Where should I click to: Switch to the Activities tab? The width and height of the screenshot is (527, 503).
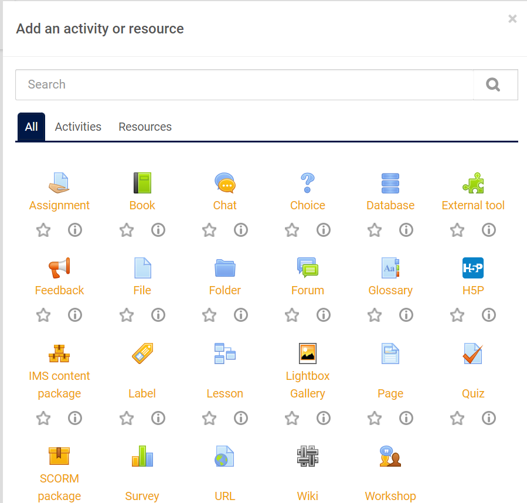(x=78, y=127)
